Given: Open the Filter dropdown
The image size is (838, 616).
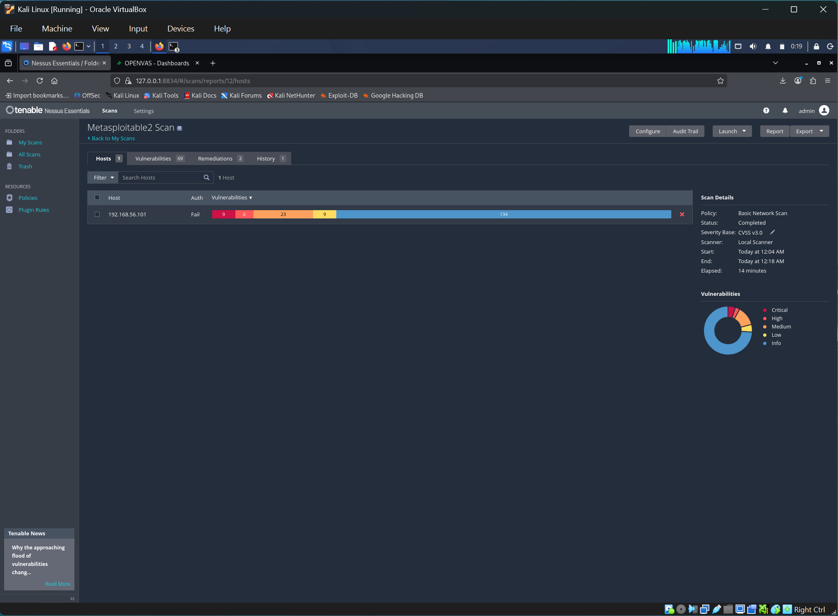Looking at the screenshot, I should pyautogui.click(x=103, y=177).
